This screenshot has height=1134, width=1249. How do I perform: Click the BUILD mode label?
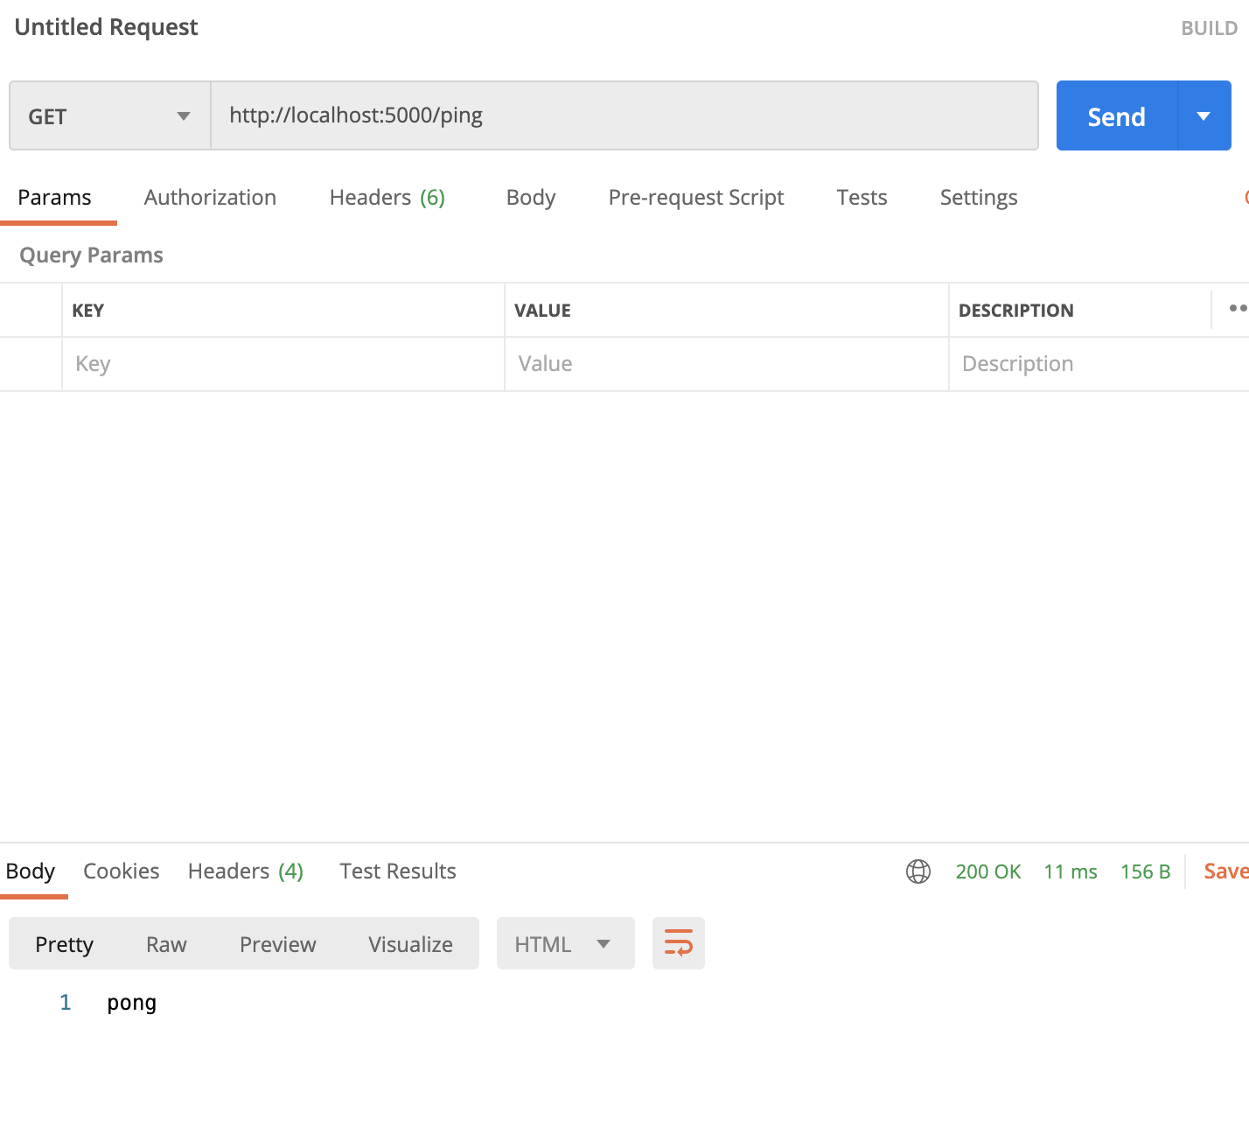coord(1209,28)
